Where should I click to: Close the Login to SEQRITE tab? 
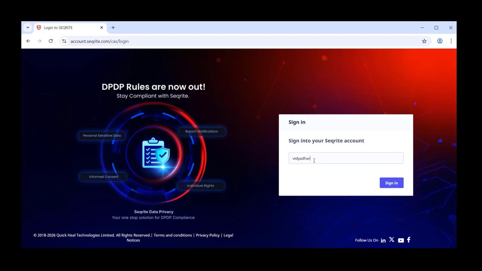tap(101, 27)
